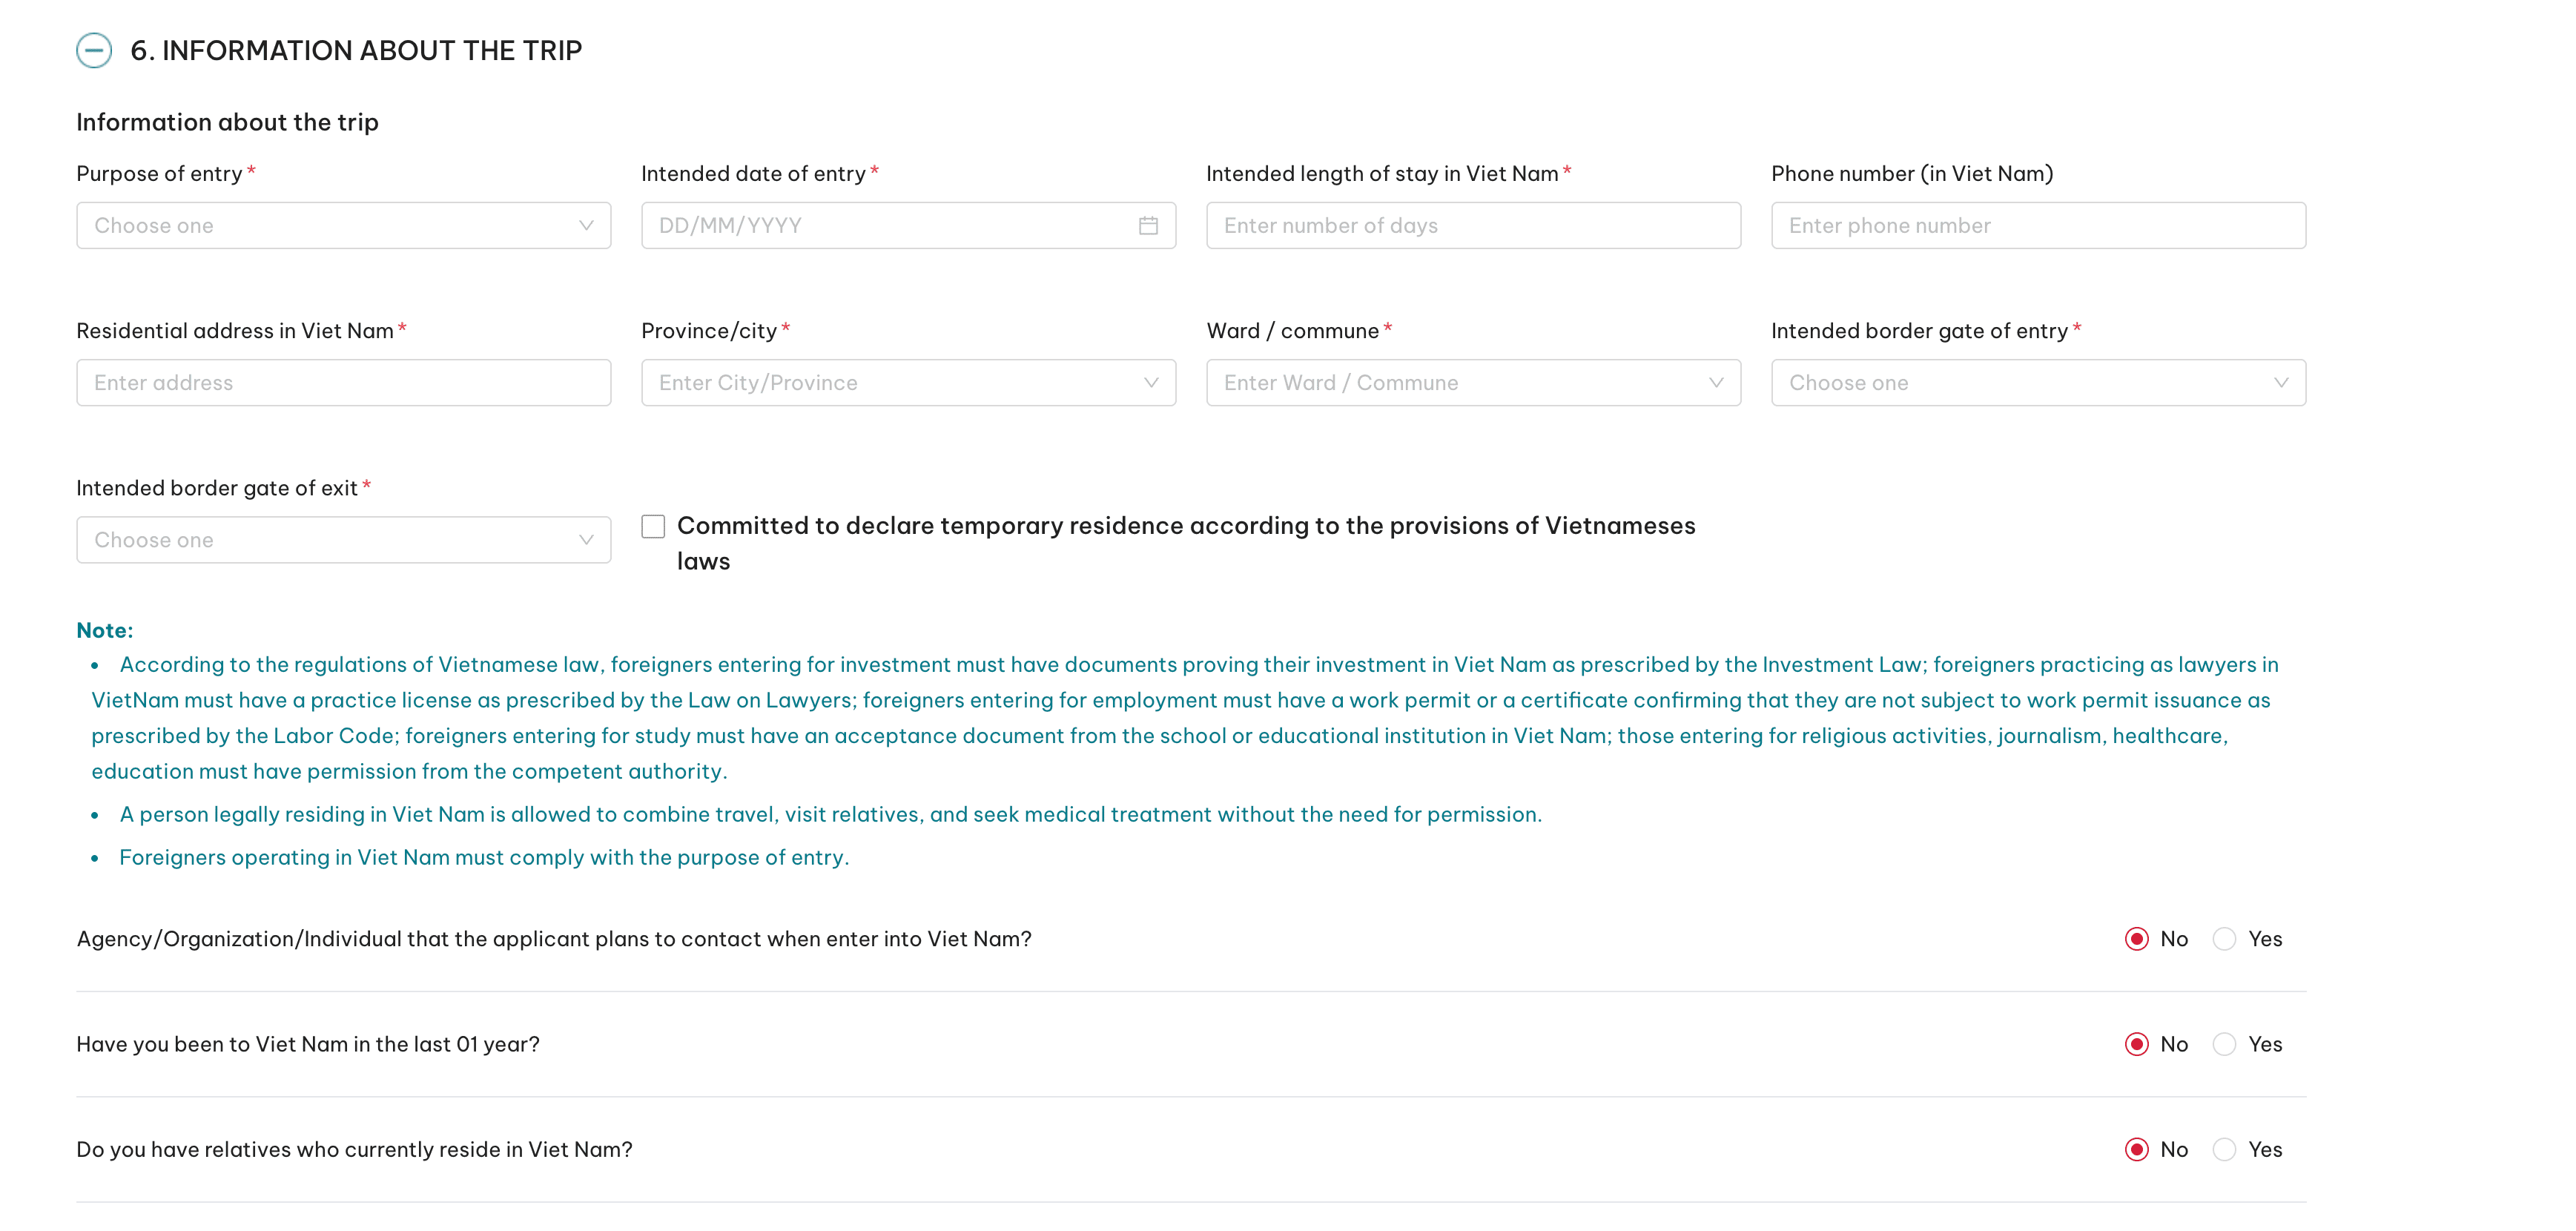Viewport: 2576px width, 1231px height.
Task: Click the Phone number in Viet Nam field
Action: tap(2038, 226)
